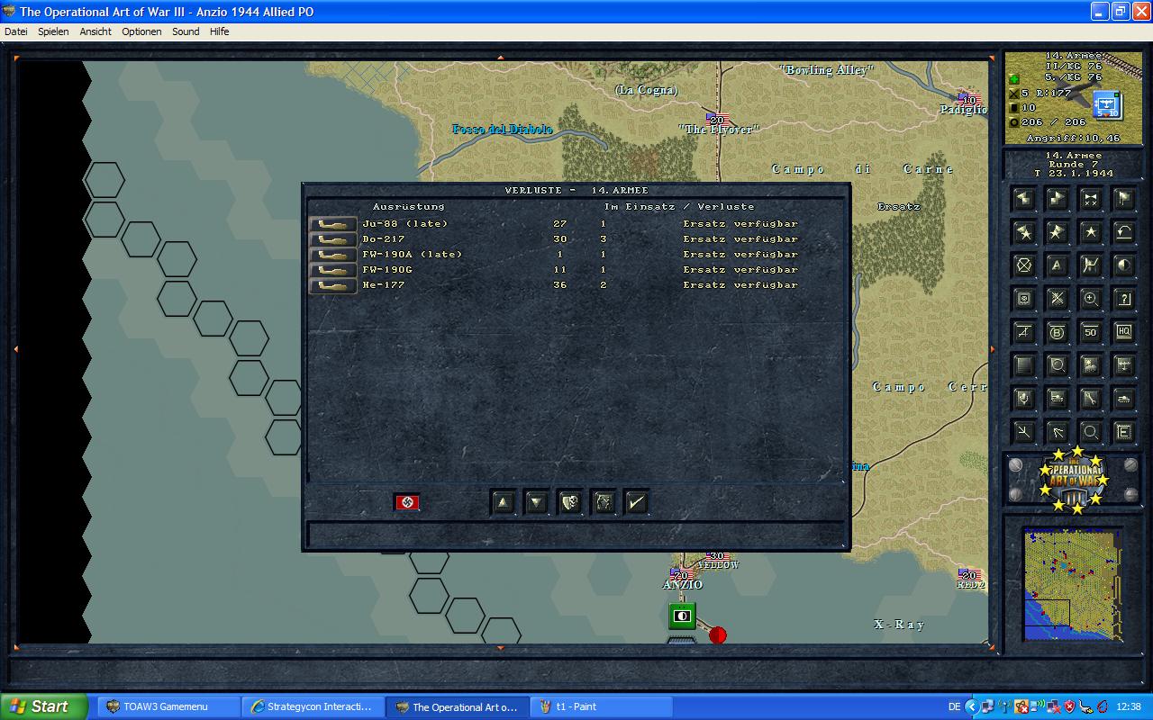Viewport: 1153px width, 720px height.
Task: Click the Windows Start button
Action: 44,706
